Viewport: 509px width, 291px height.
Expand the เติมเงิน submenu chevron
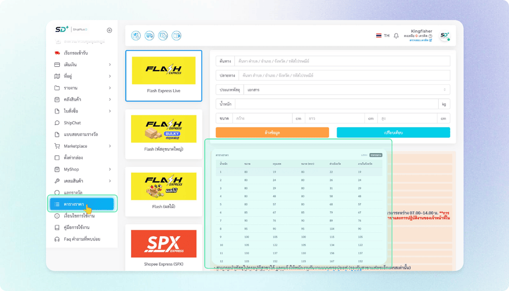(x=110, y=65)
